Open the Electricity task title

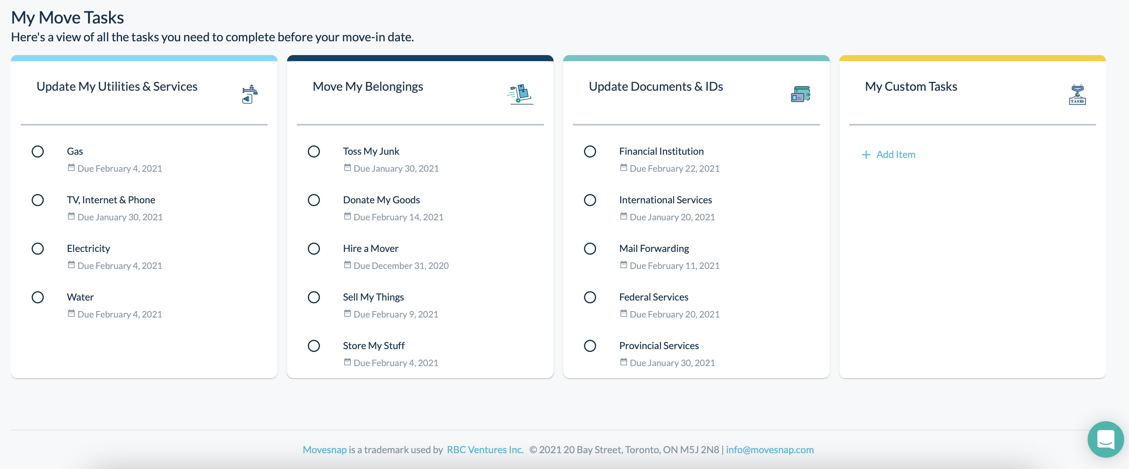coord(88,248)
